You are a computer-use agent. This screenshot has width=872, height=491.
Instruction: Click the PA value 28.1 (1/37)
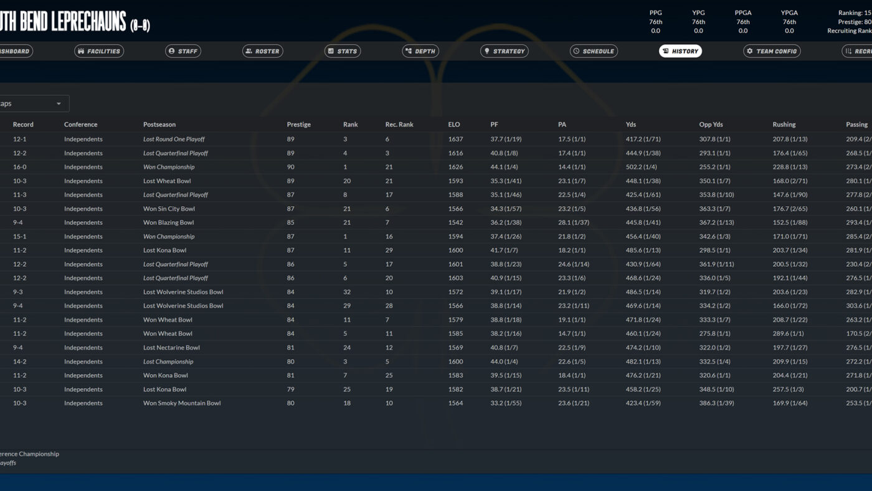click(x=574, y=222)
